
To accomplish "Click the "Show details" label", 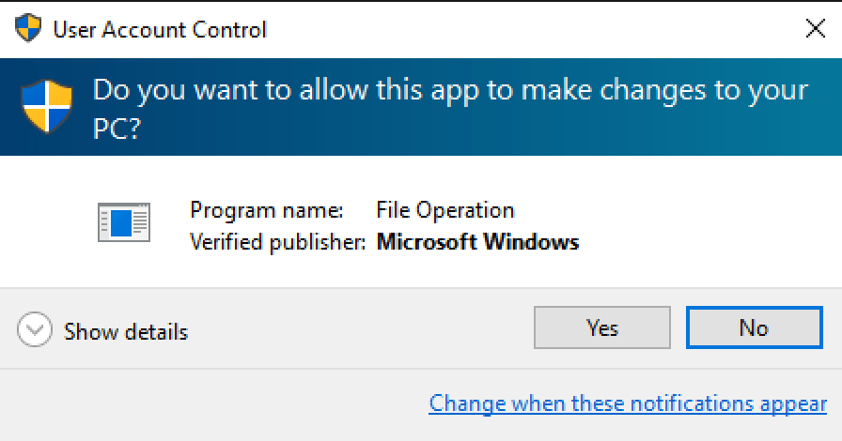I will click(x=126, y=332).
